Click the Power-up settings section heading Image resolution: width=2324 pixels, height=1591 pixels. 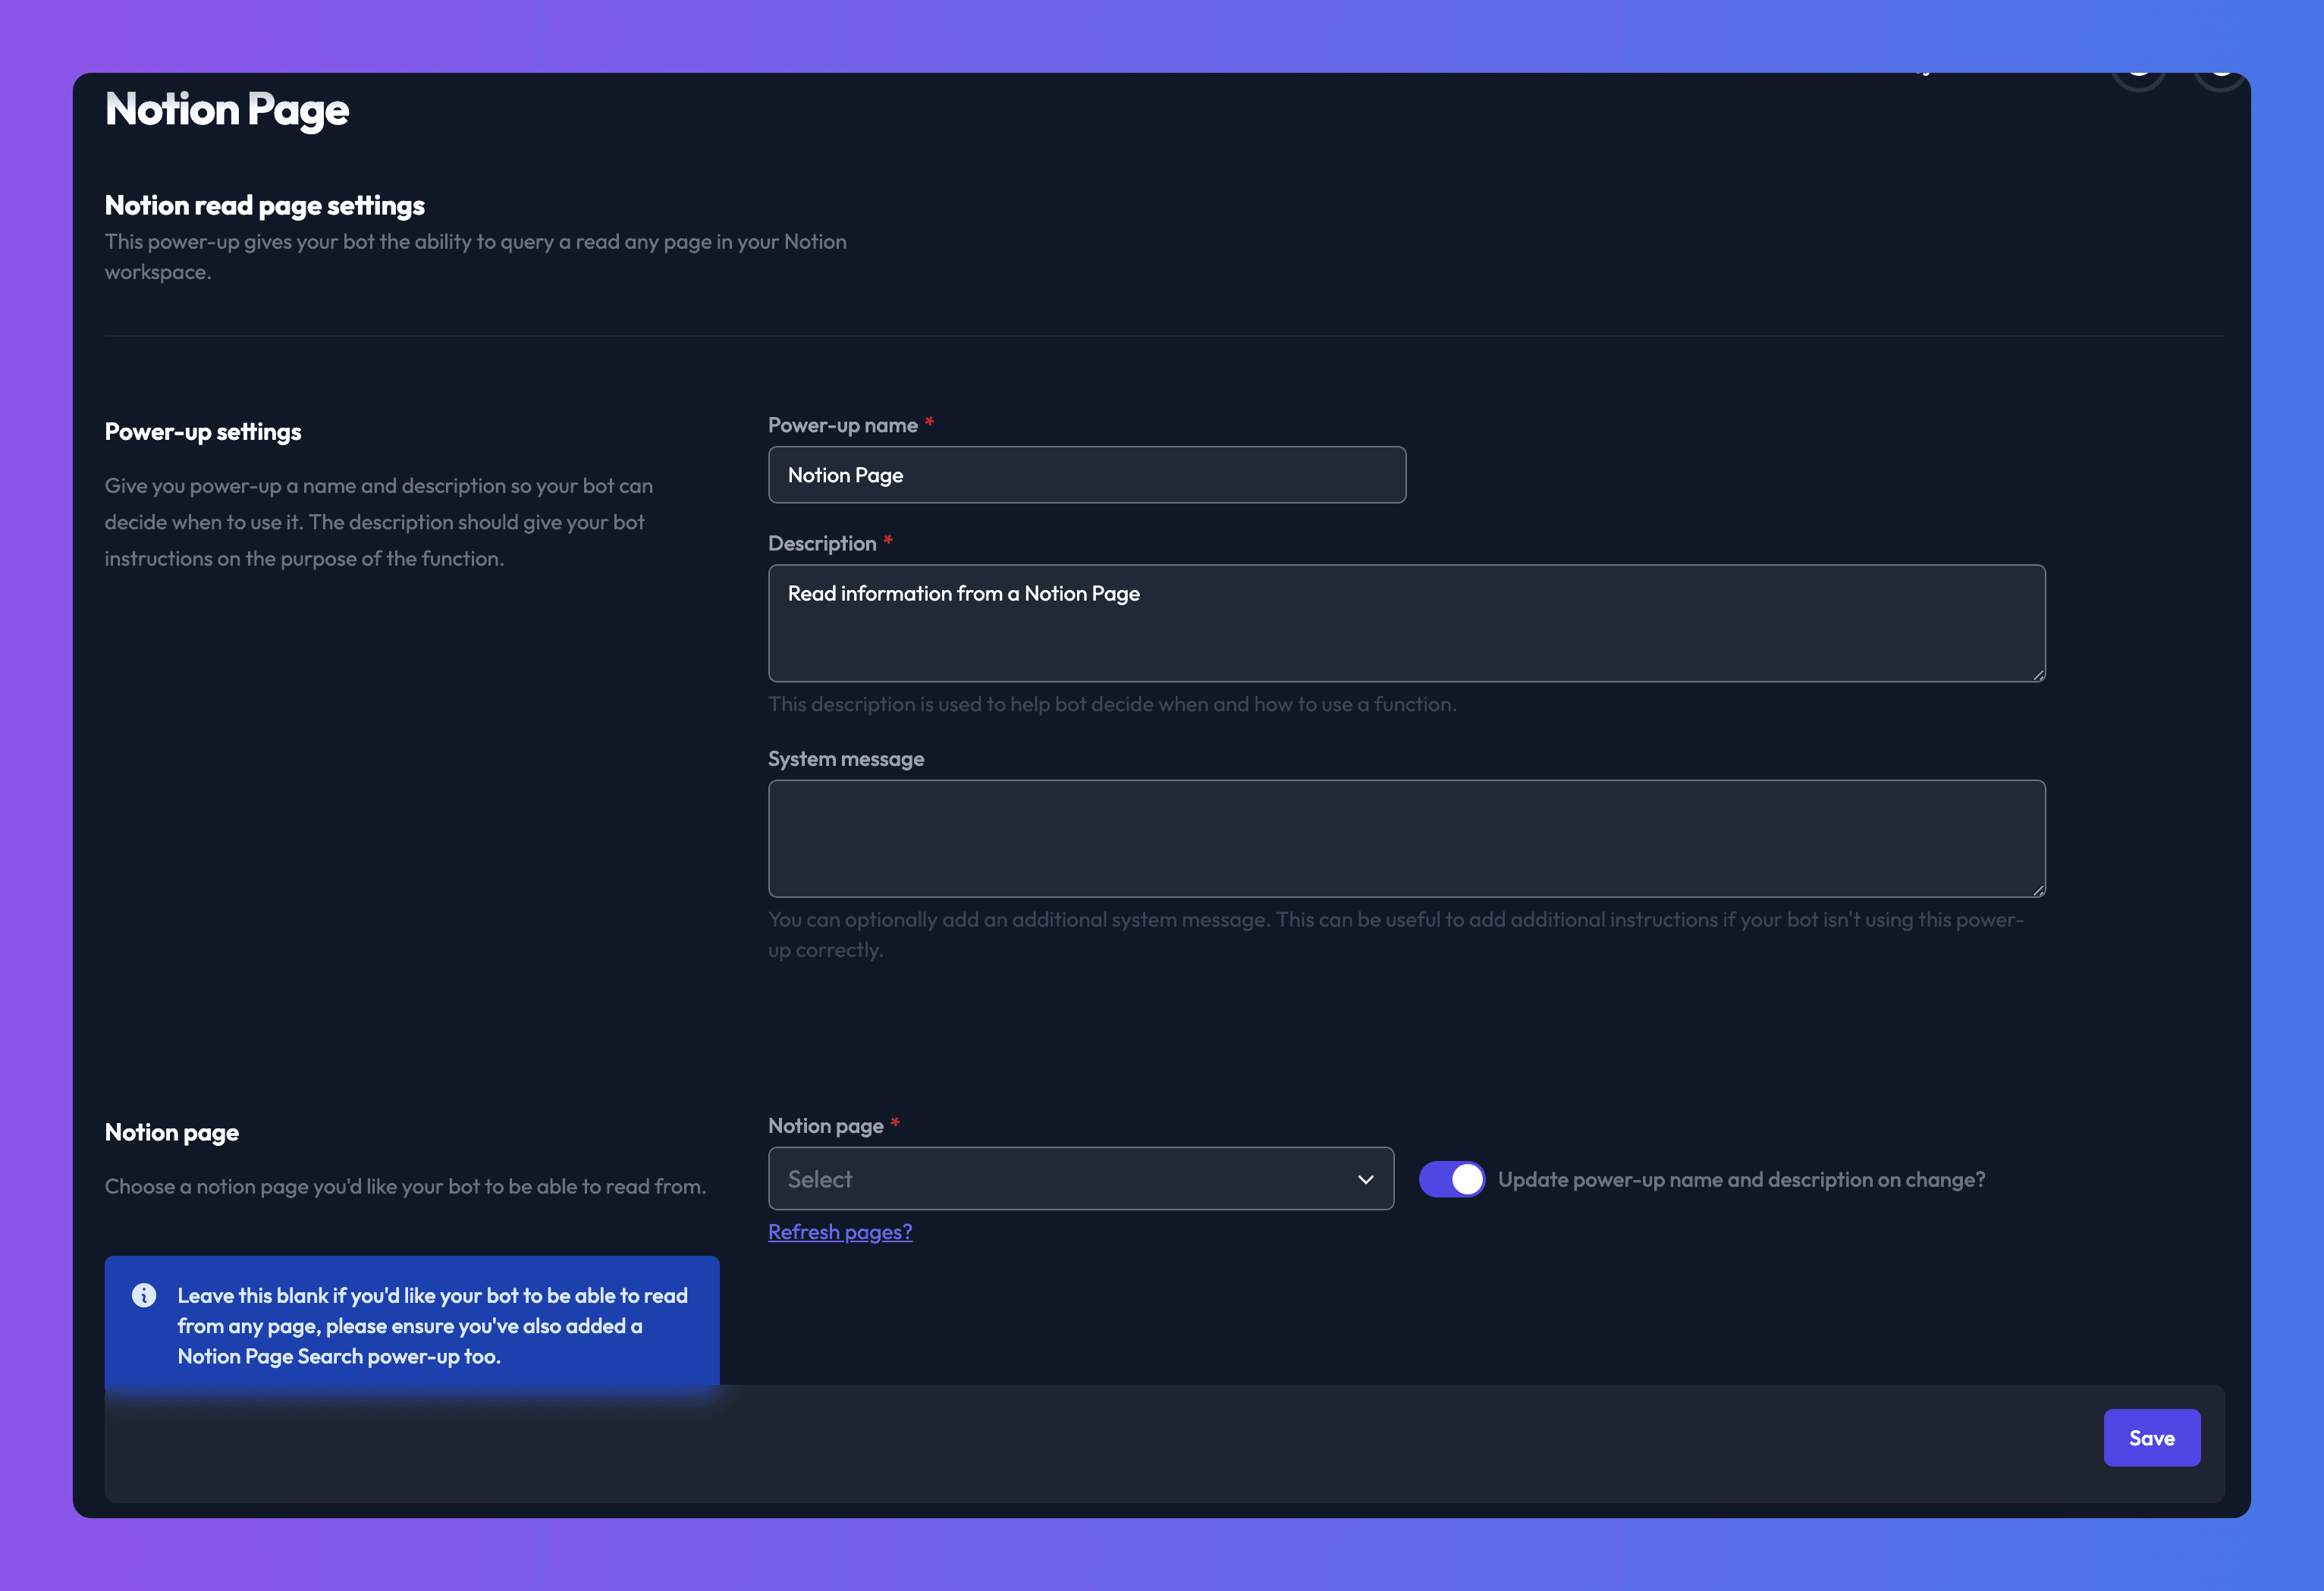point(203,432)
